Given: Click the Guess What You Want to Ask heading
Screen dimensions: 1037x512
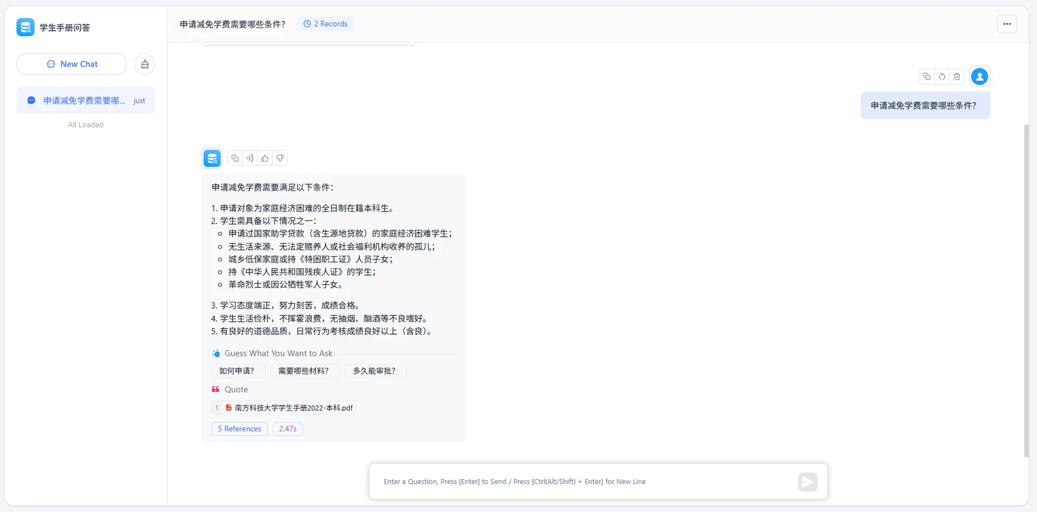Looking at the screenshot, I should pyautogui.click(x=278, y=353).
